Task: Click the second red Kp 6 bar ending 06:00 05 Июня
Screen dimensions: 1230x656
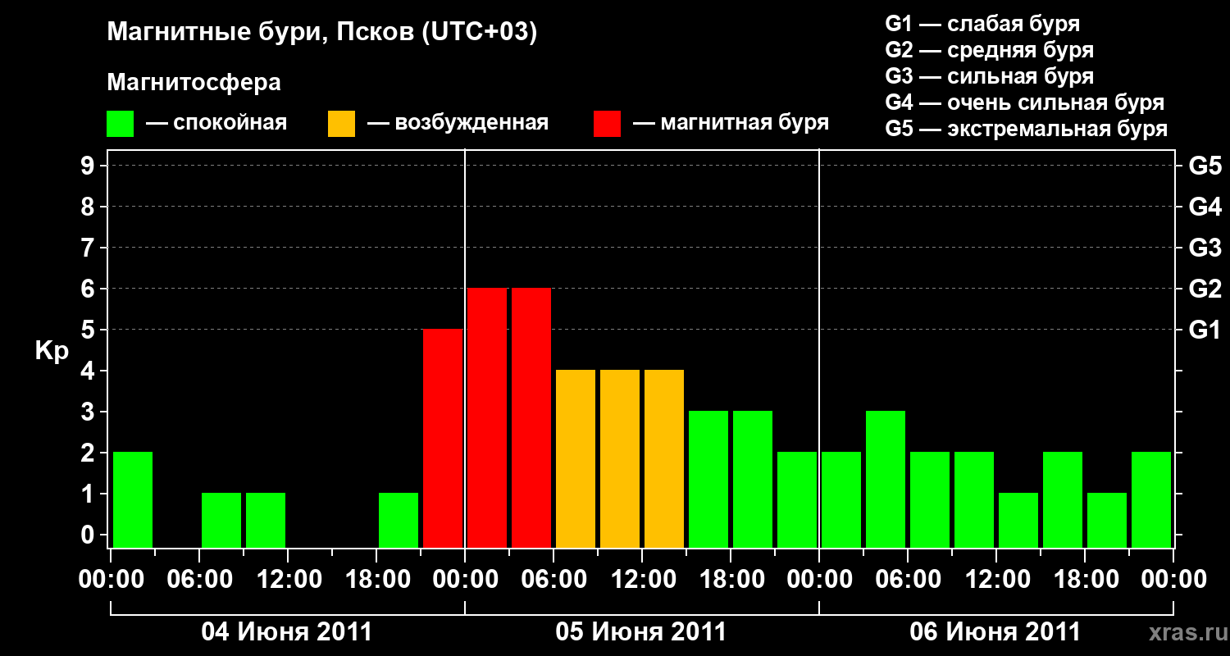Action: coord(531,418)
